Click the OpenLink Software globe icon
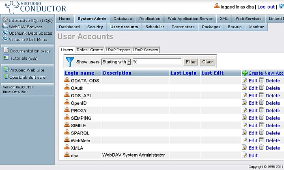Screen dimensions: 284x170 (6, 76)
